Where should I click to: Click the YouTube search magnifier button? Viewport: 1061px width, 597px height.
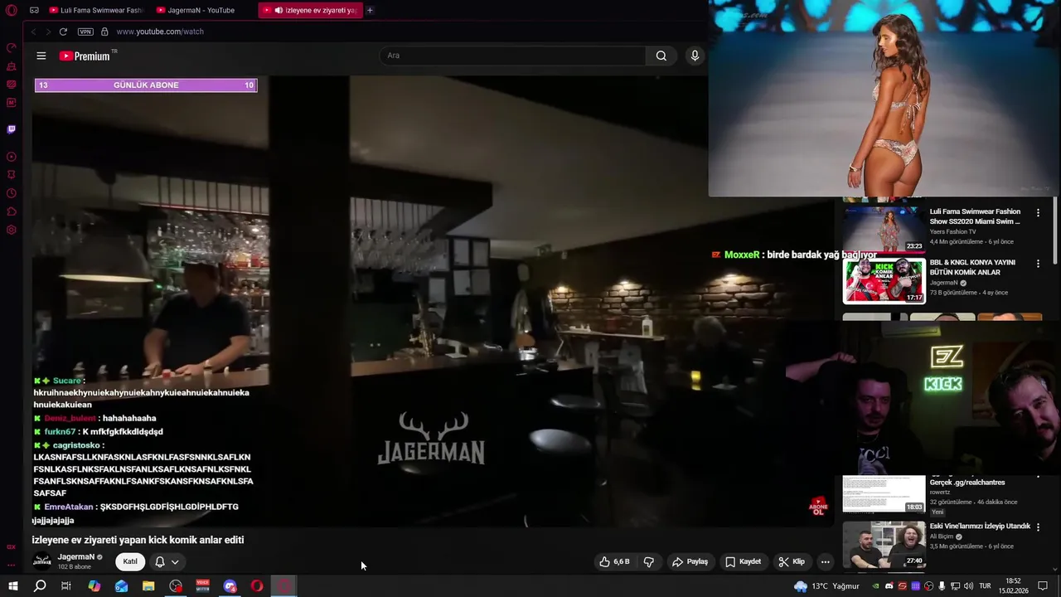pyautogui.click(x=661, y=56)
